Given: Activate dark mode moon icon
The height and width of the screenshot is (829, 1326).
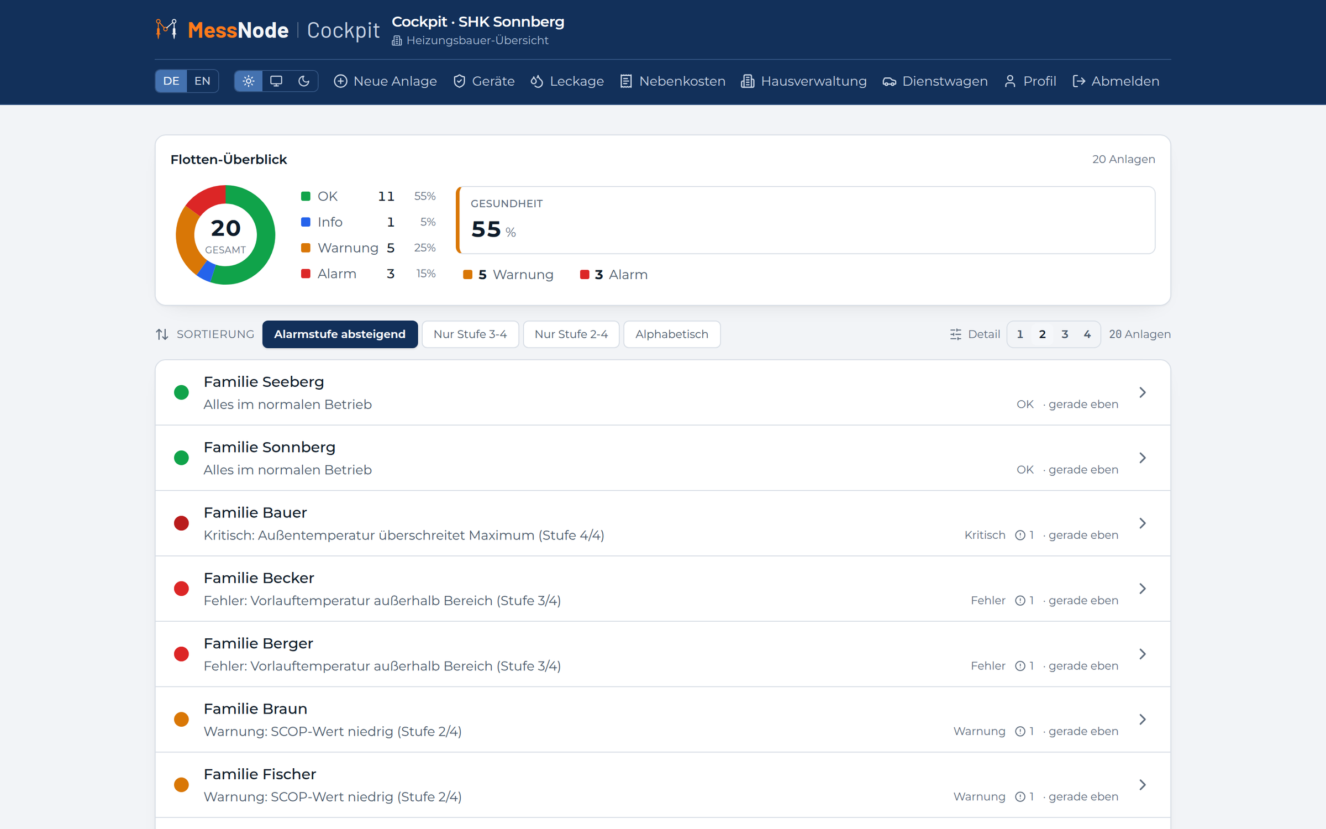Looking at the screenshot, I should pyautogui.click(x=304, y=81).
